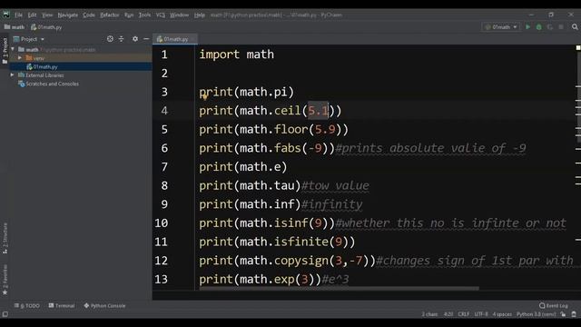Click on print(math.e) on line 7
This screenshot has width=581, height=327.
pyautogui.click(x=243, y=167)
